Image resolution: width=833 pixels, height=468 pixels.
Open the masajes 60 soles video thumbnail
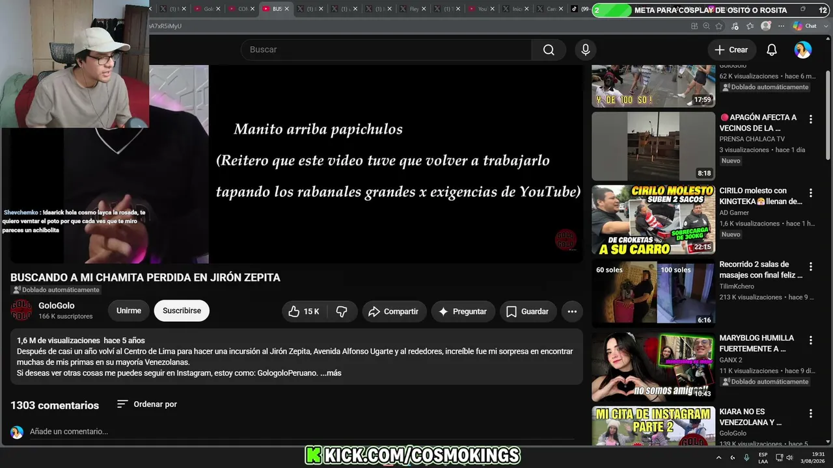pos(653,293)
